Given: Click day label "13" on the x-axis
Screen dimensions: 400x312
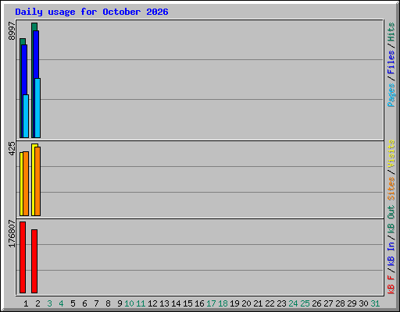Looking at the screenshot, I should point(164,303).
